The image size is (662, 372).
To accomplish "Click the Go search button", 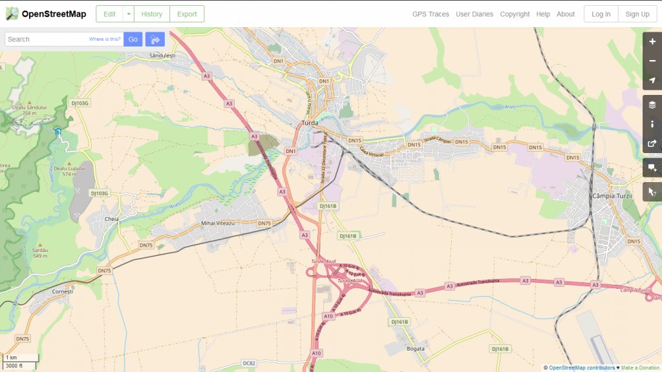I will click(x=133, y=39).
